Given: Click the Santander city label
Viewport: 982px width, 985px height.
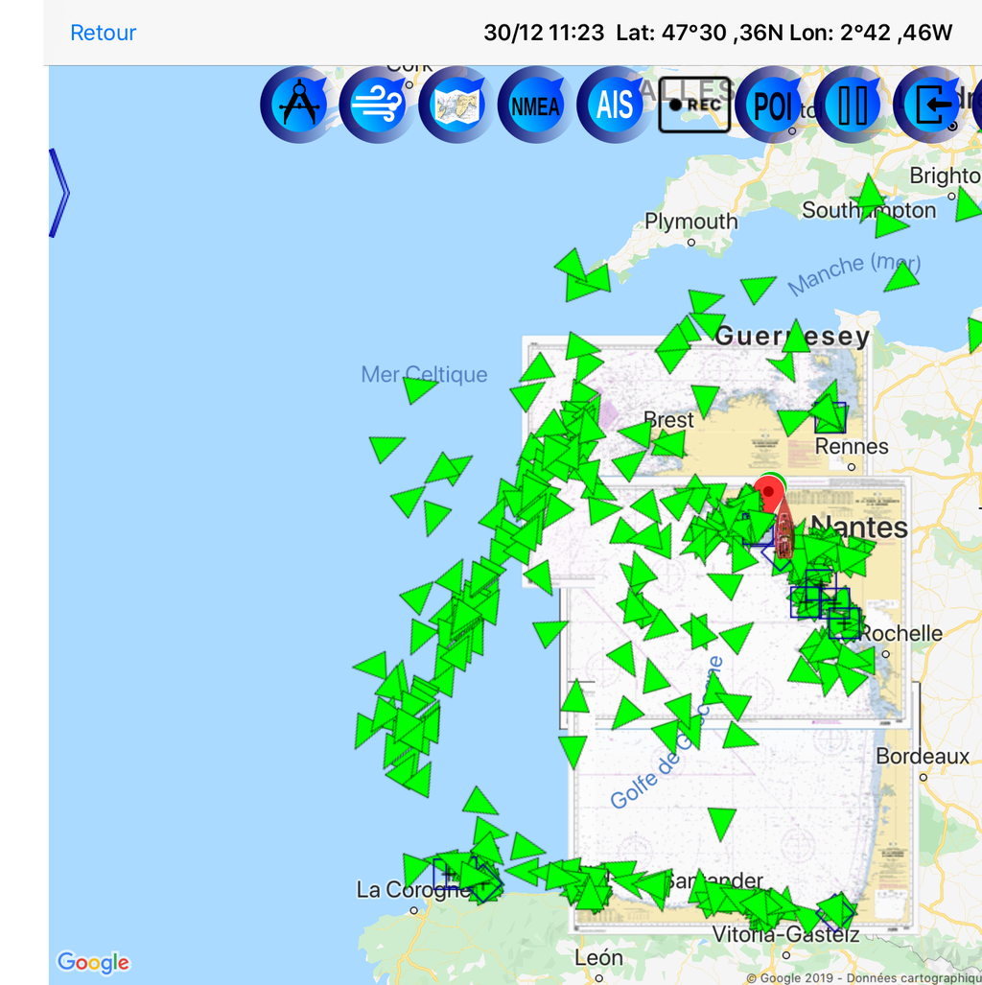Looking at the screenshot, I should pos(713,880).
